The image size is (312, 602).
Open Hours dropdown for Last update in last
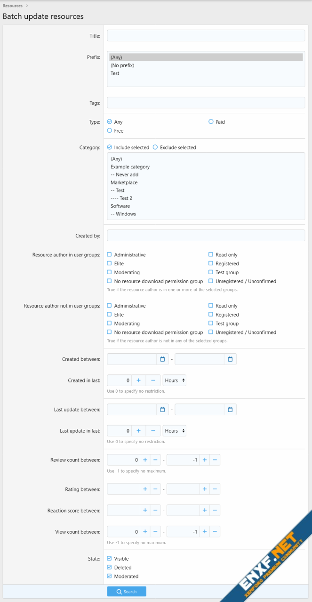(x=174, y=431)
